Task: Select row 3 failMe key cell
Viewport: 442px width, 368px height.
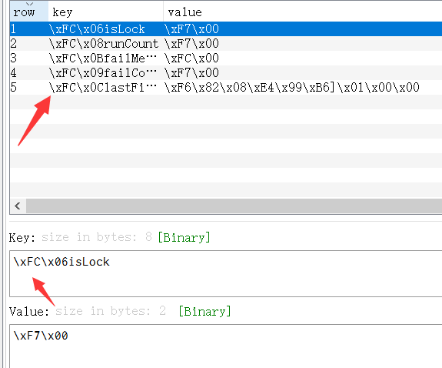Action: [x=103, y=59]
